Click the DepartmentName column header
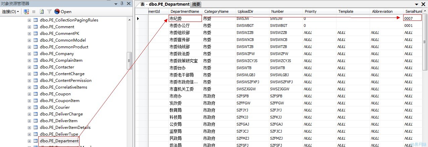This screenshot has width=428, height=147. (185, 11)
